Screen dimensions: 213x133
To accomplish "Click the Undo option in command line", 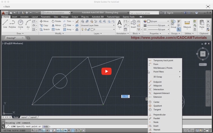I will [x=46, y=127].
